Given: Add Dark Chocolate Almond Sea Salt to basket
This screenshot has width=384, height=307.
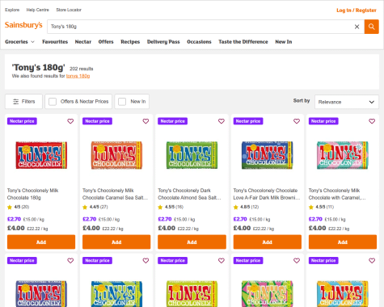Looking at the screenshot, I should point(192,242).
